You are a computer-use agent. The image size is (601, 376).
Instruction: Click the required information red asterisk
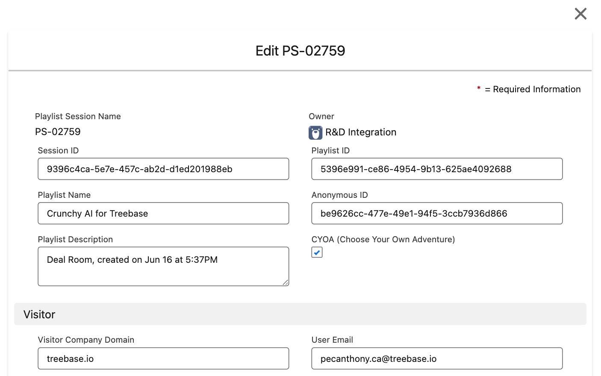[478, 89]
